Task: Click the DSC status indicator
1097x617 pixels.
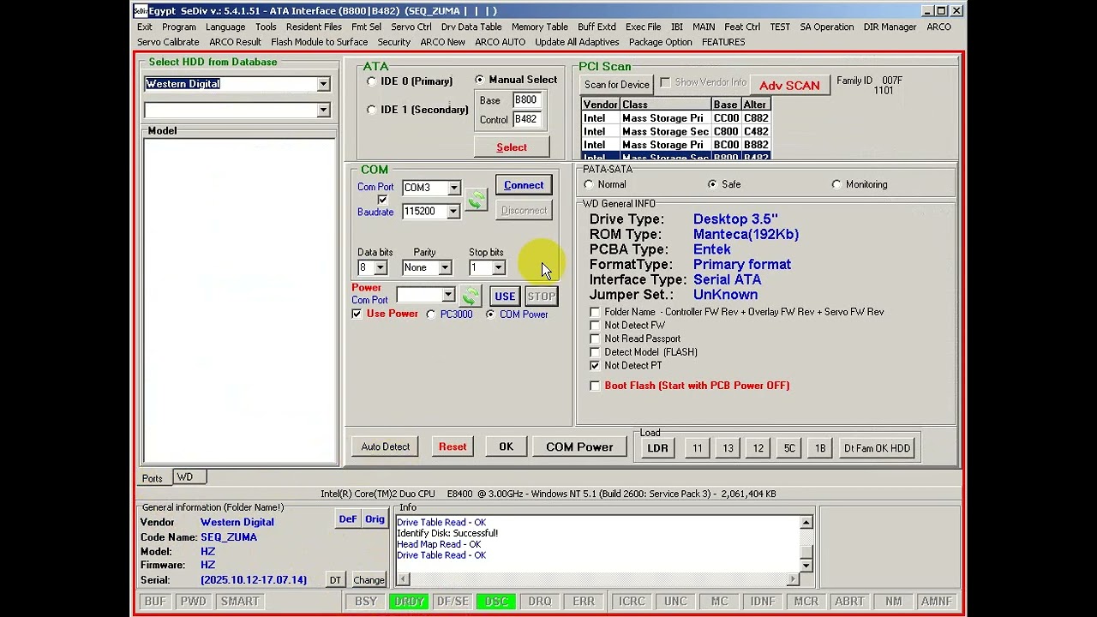Action: 496,602
